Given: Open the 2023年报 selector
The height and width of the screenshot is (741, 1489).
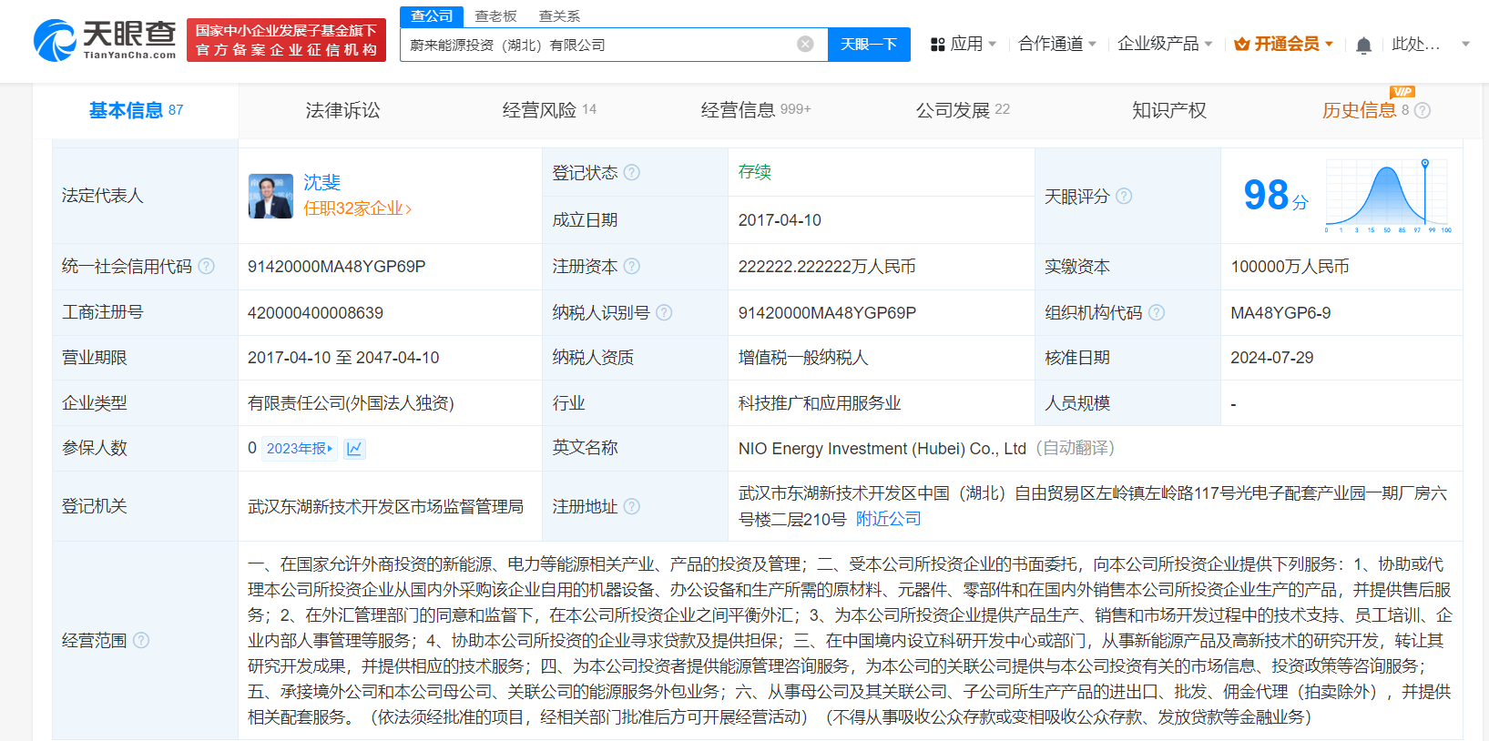Looking at the screenshot, I should point(299,448).
